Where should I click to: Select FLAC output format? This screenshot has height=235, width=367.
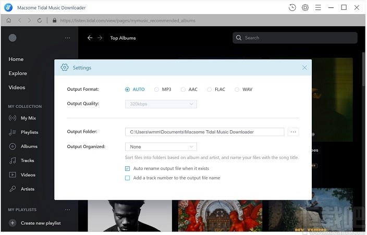pos(210,90)
